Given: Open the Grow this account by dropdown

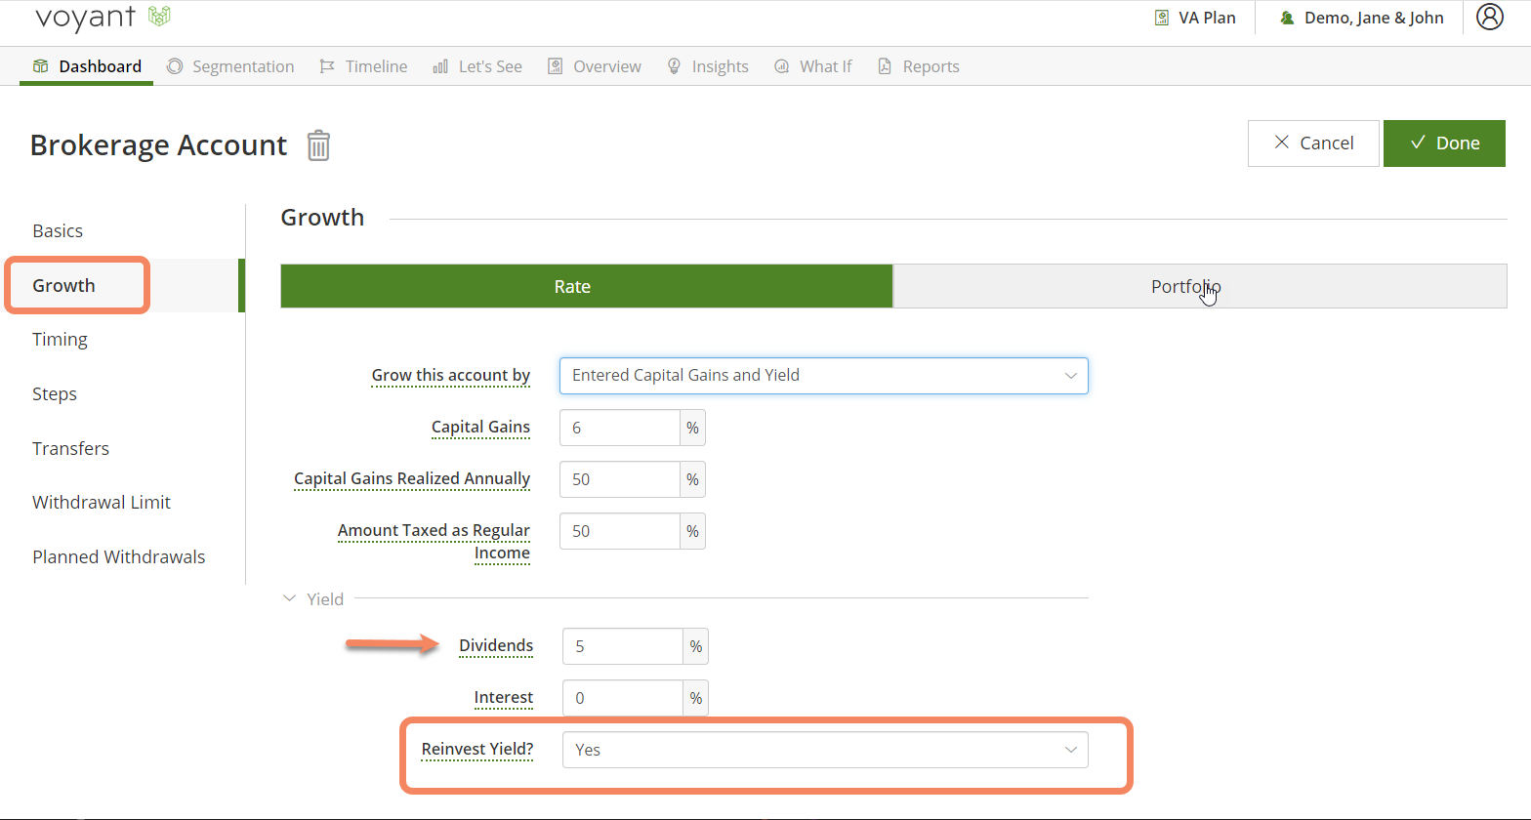Looking at the screenshot, I should click(x=823, y=375).
